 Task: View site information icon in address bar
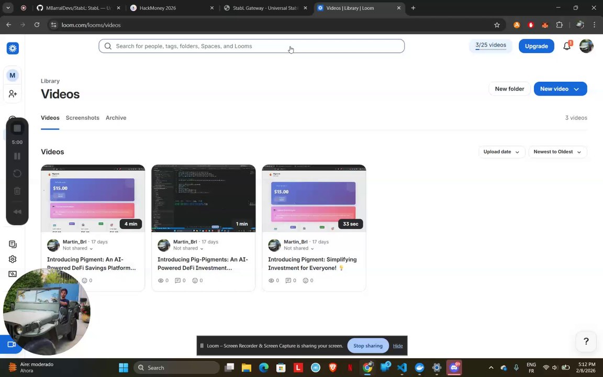(54, 25)
